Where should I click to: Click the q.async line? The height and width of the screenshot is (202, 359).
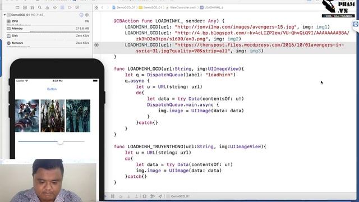(x=137, y=81)
